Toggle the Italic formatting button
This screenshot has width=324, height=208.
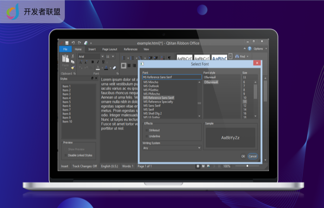click(98, 62)
